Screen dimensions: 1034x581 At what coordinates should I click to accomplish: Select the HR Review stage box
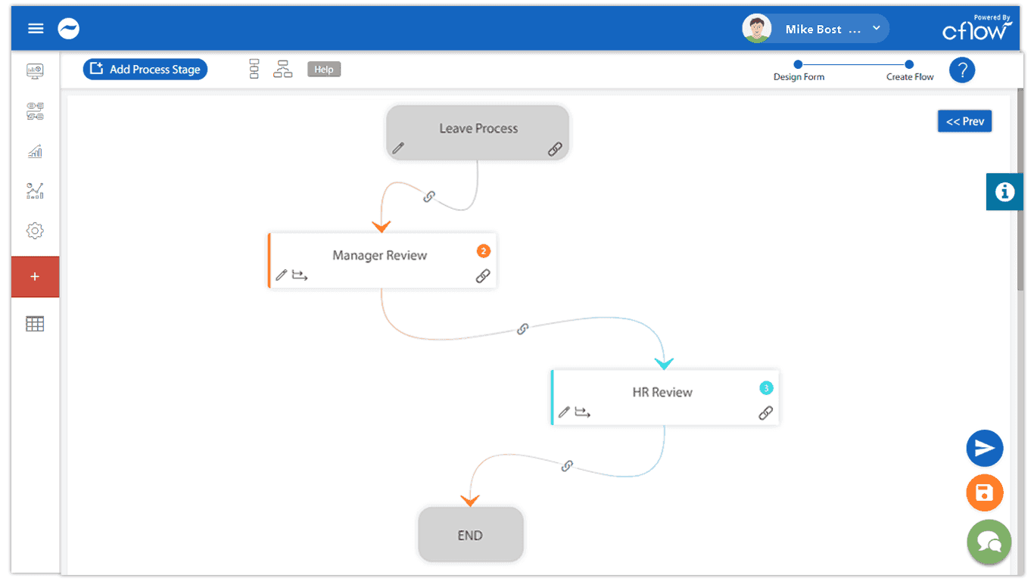pyautogui.click(x=665, y=397)
